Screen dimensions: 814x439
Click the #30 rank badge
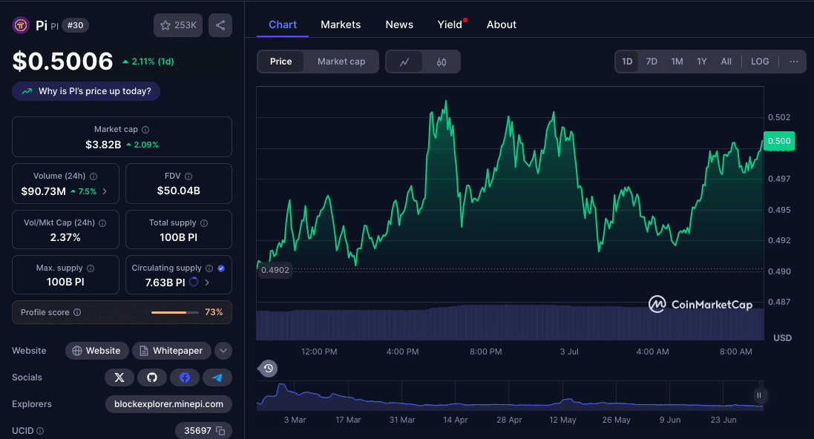75,25
